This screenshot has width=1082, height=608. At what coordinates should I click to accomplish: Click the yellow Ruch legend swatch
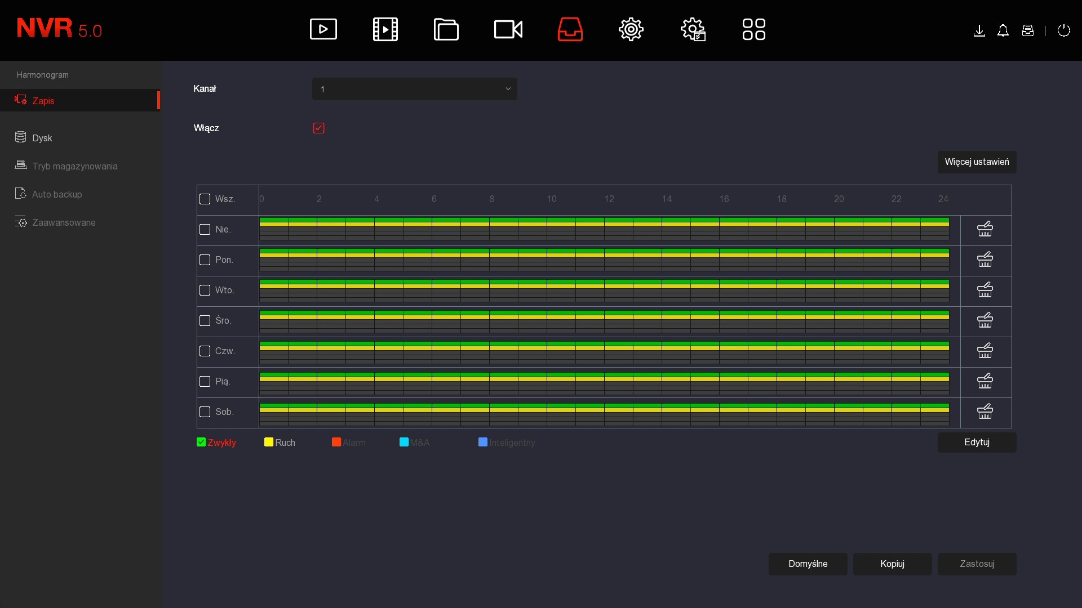tap(268, 442)
